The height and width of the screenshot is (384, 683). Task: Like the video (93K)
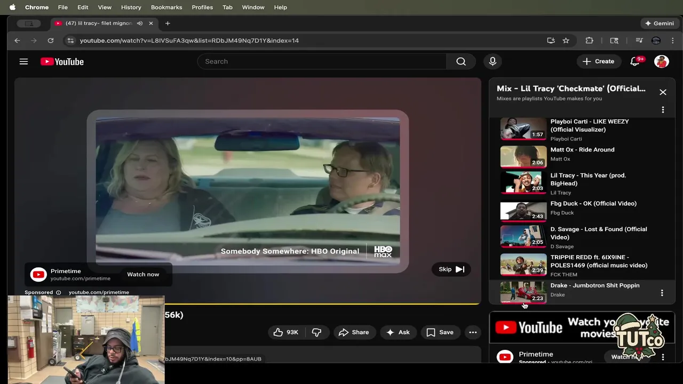pos(286,332)
